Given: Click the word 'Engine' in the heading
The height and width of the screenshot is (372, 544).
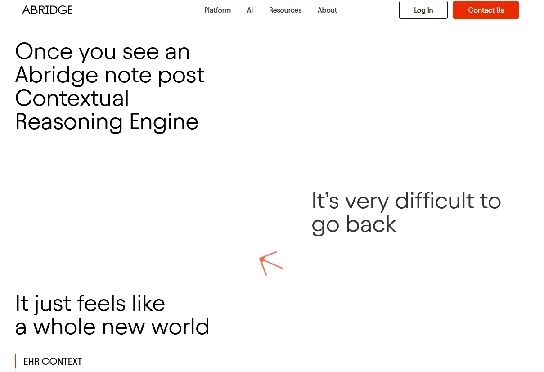Looking at the screenshot, I should click(x=164, y=122).
